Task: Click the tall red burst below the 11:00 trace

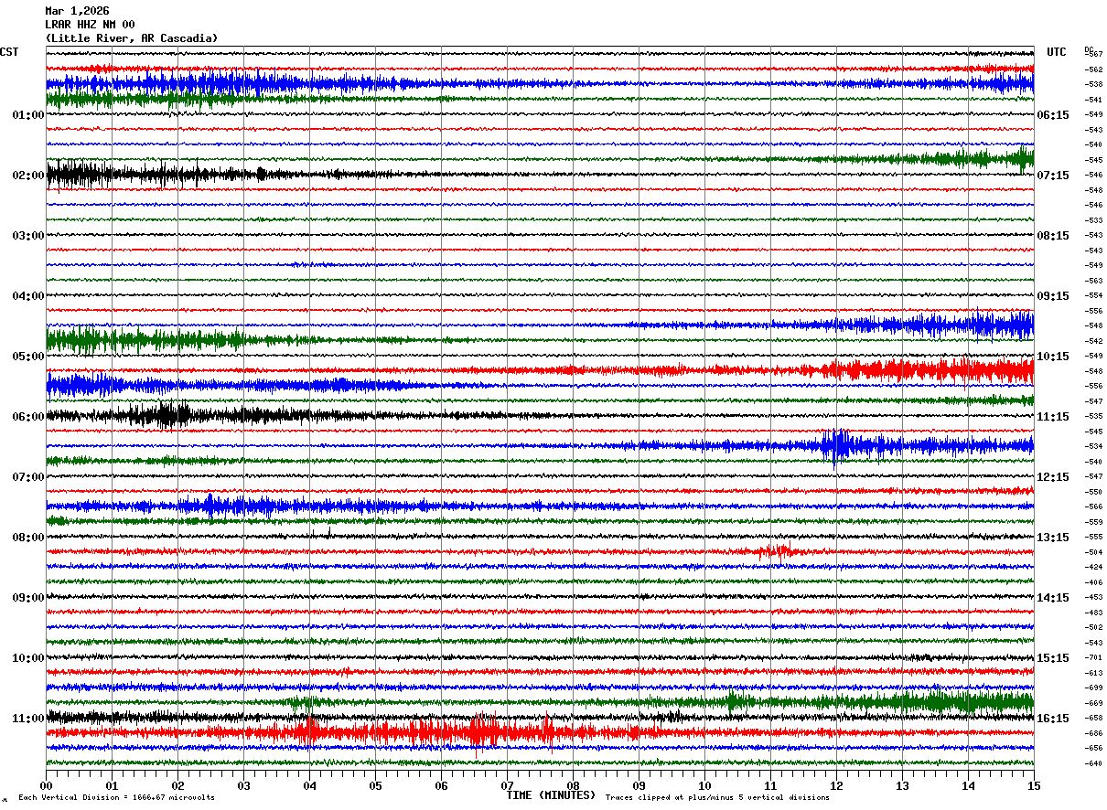Action: pos(486,731)
